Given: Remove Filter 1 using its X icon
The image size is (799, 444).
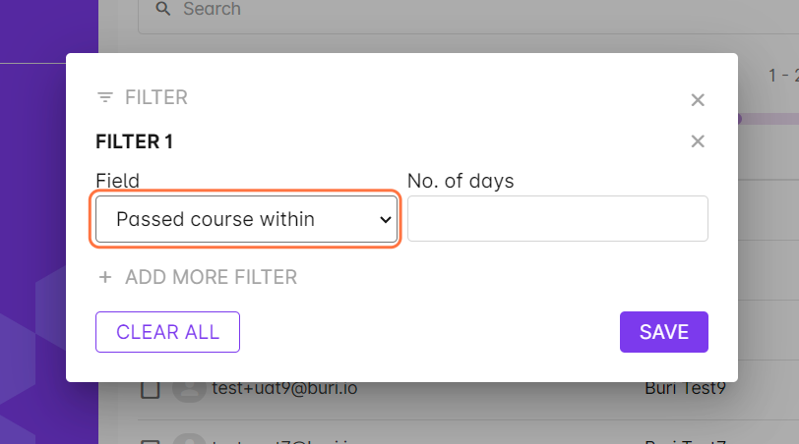Looking at the screenshot, I should click(698, 141).
